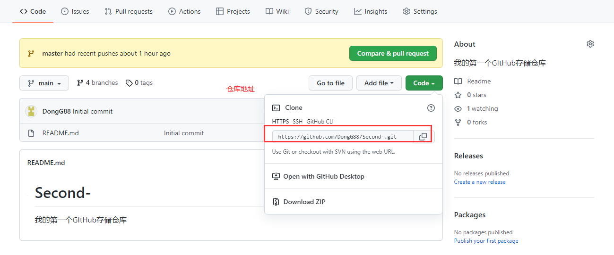The image size is (614, 255).
Task: Open the Issues tab
Action: pyautogui.click(x=75, y=11)
